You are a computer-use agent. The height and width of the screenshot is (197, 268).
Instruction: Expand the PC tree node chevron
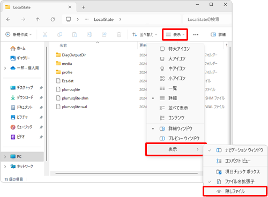(5, 157)
